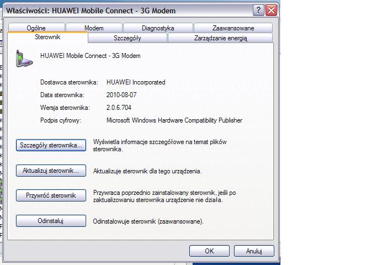Screen dimensions: 377x265
Task: Click the HUAWEI Incorporated provider value
Action: pyautogui.click(x=135, y=82)
